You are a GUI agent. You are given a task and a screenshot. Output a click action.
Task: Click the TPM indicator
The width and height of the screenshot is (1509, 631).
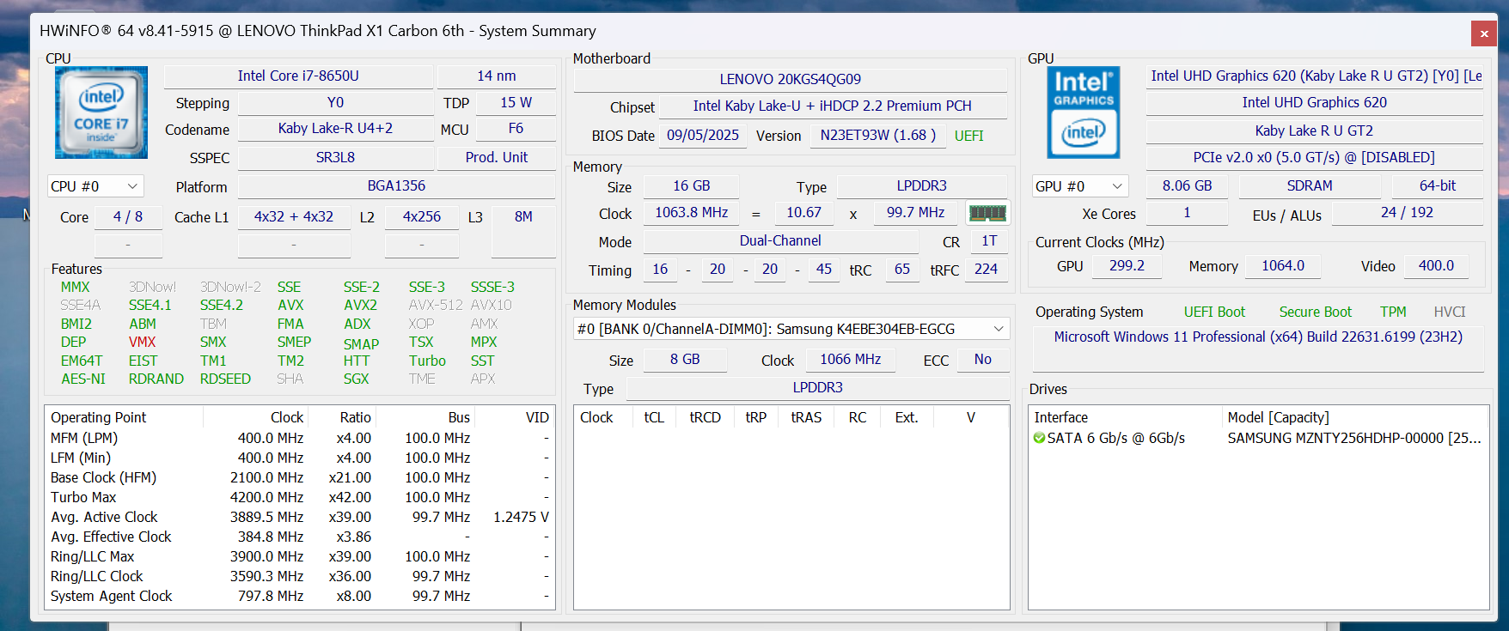1393,312
